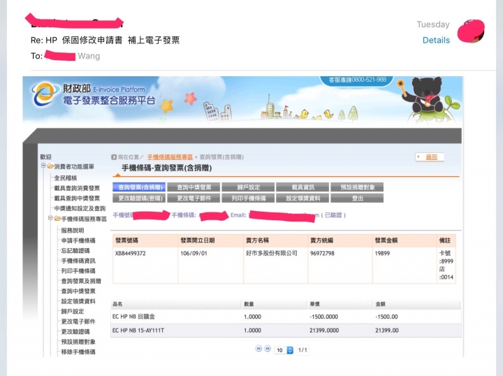Open sidebar item 更改驗證碼
Screen dimensions: 503x376
click(x=75, y=332)
